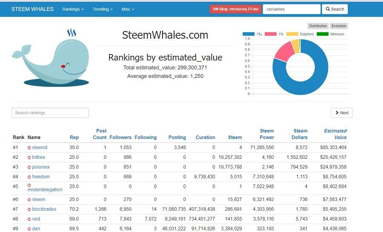The height and width of the screenshot is (232, 383).
Task: Sort table by Steem Dollars column
Action: [x=300, y=134]
